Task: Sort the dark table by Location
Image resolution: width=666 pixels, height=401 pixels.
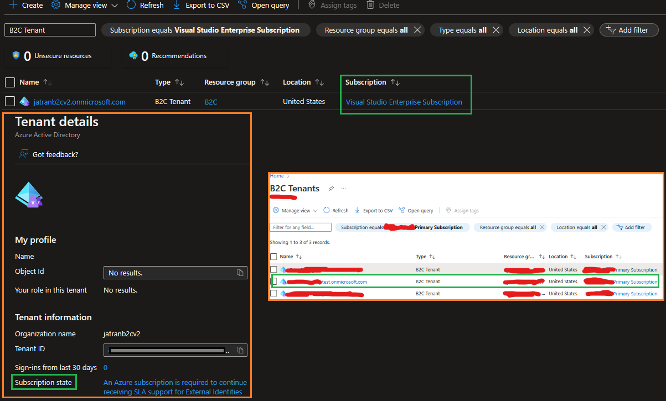Action: click(303, 82)
